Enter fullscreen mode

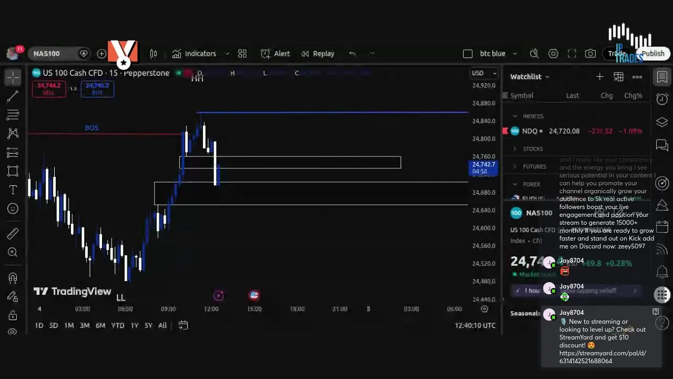pos(572,54)
